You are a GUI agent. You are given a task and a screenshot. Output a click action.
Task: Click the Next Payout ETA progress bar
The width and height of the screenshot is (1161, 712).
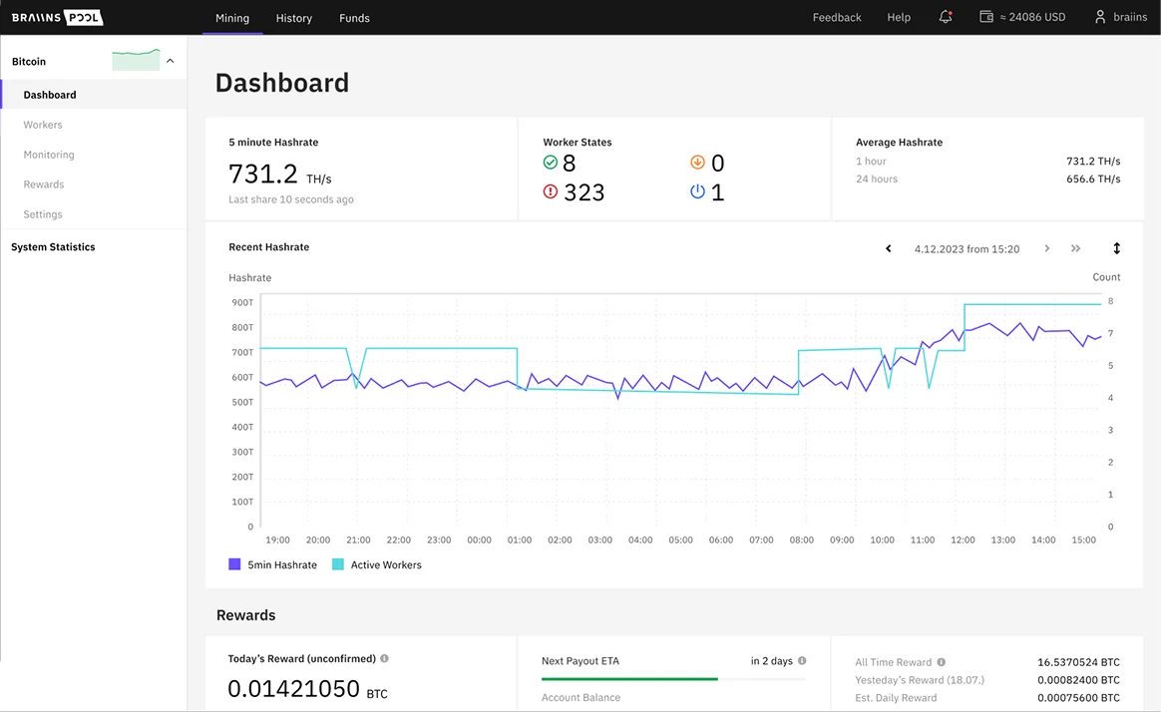(673, 679)
